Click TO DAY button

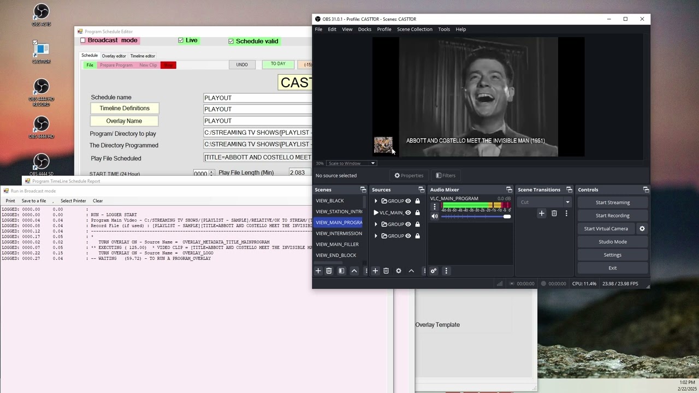point(278,64)
